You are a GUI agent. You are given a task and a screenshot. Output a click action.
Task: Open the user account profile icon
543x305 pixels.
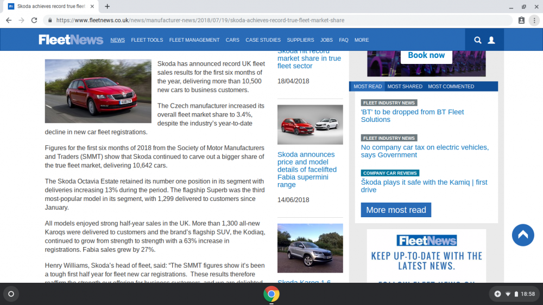point(491,40)
